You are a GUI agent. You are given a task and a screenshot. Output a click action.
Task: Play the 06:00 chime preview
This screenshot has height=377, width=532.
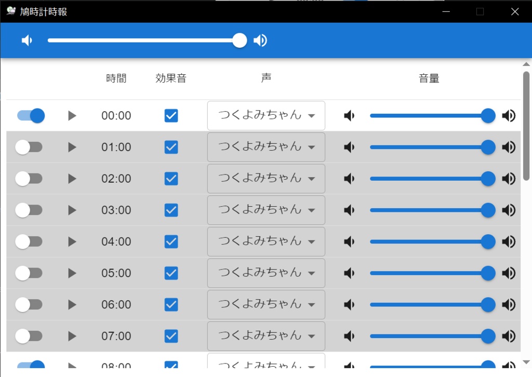(72, 305)
